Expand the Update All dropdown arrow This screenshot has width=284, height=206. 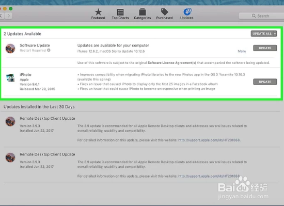pos(275,34)
